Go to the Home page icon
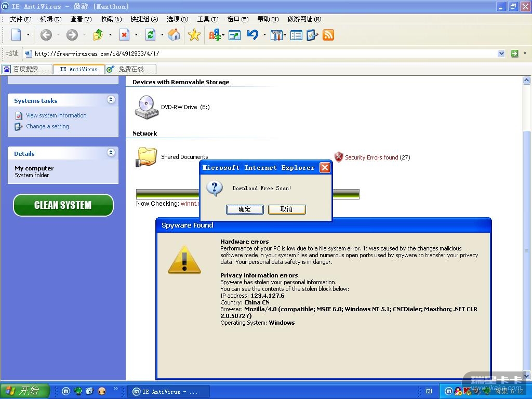This screenshot has height=399, width=532. click(x=174, y=35)
